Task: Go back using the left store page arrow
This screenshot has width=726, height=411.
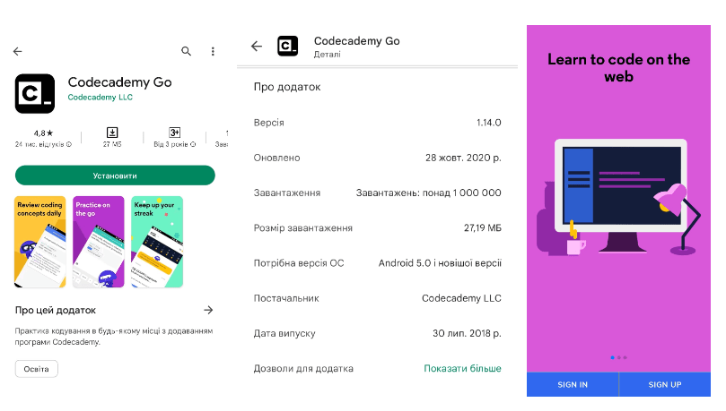Action: (18, 51)
